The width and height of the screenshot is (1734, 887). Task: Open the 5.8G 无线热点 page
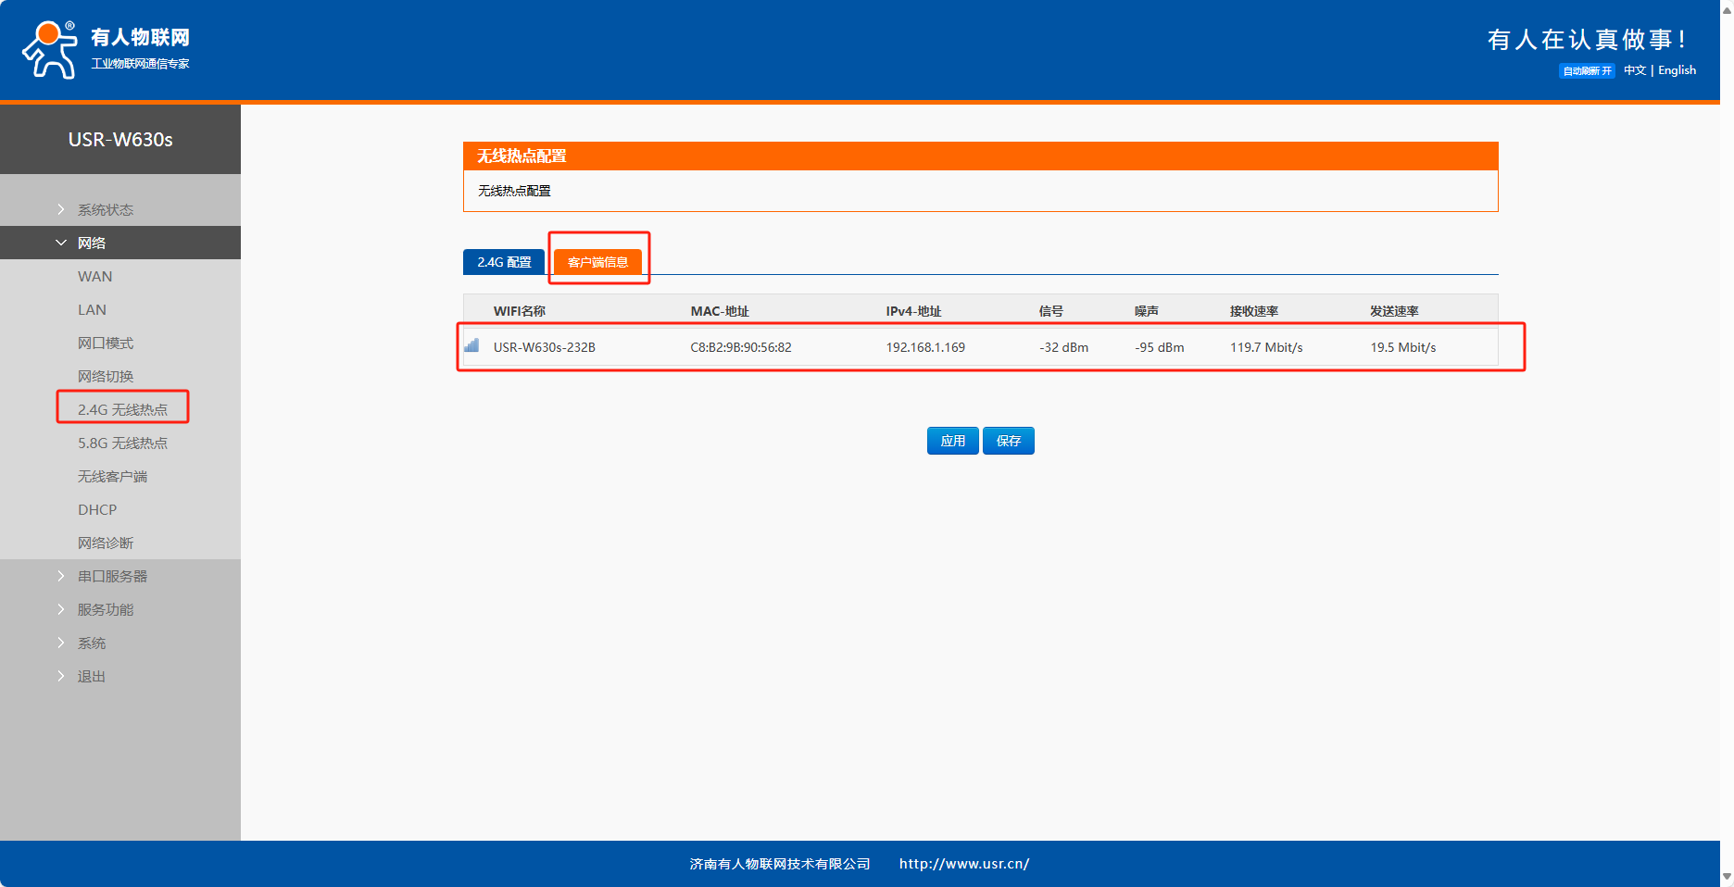tap(122, 443)
